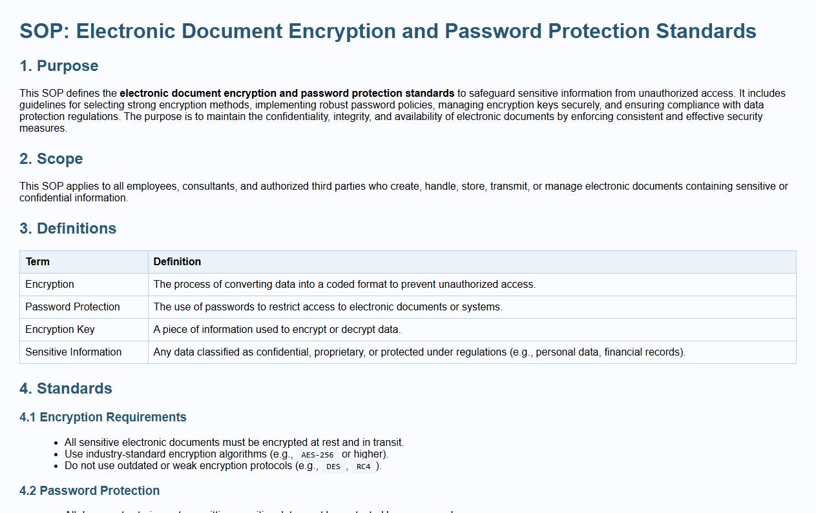
Task: Click the definition text for Sensitive Information
Action: [x=419, y=352]
